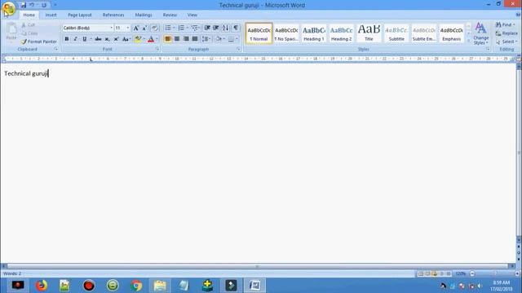Increase paragraph indent
Image resolution: width=522 pixels, height=293 pixels.
click(x=216, y=28)
